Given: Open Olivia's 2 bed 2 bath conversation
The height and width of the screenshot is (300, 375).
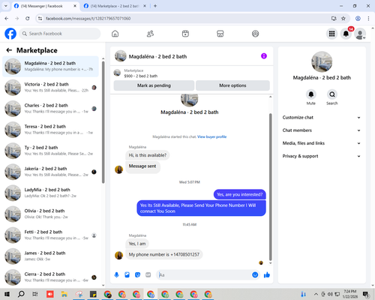Looking at the screenshot, I should [x=50, y=214].
